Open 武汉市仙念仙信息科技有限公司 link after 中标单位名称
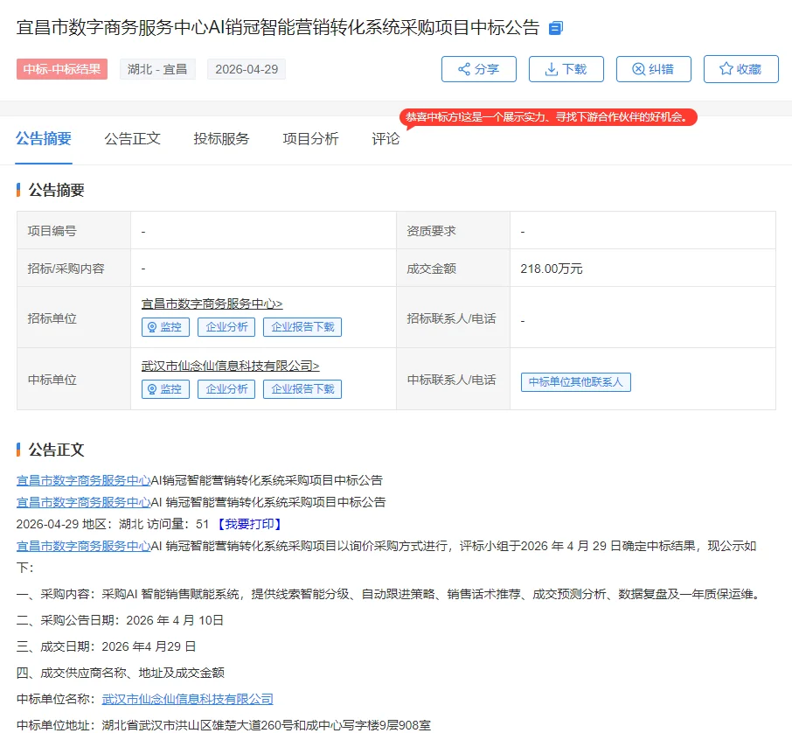 pos(187,699)
